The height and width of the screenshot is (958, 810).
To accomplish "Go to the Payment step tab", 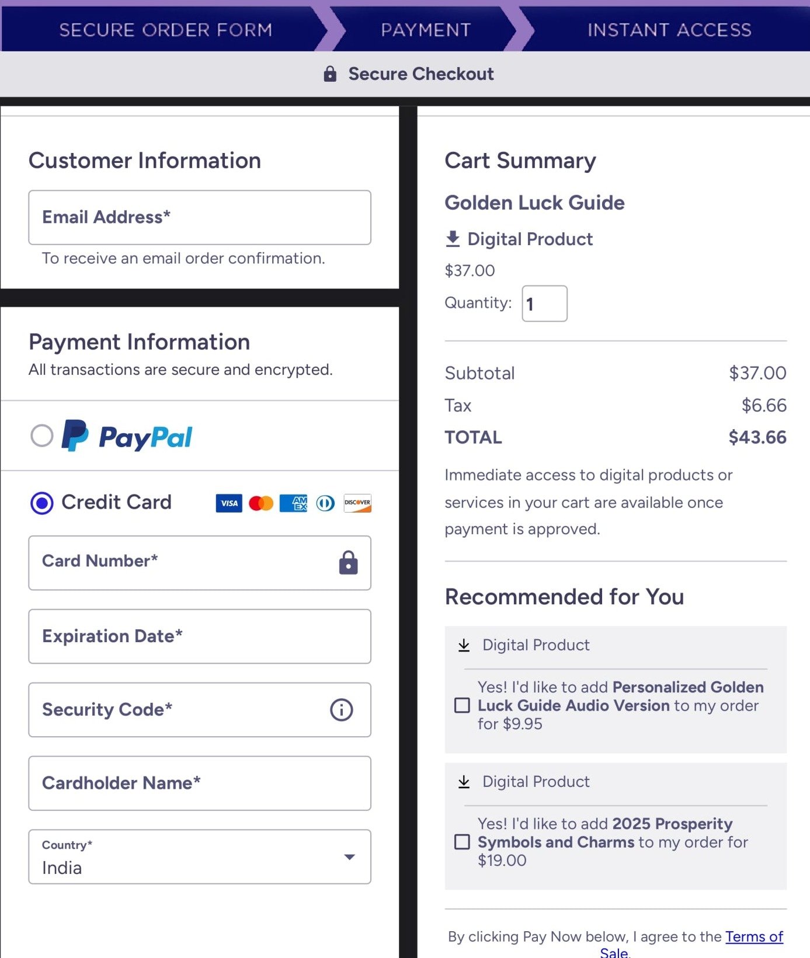I will click(x=426, y=30).
